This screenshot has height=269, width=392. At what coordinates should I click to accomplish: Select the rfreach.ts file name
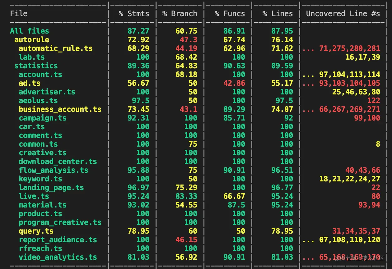(40, 248)
